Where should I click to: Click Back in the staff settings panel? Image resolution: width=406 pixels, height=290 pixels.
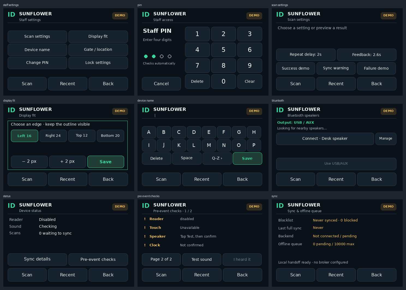coord(108,84)
